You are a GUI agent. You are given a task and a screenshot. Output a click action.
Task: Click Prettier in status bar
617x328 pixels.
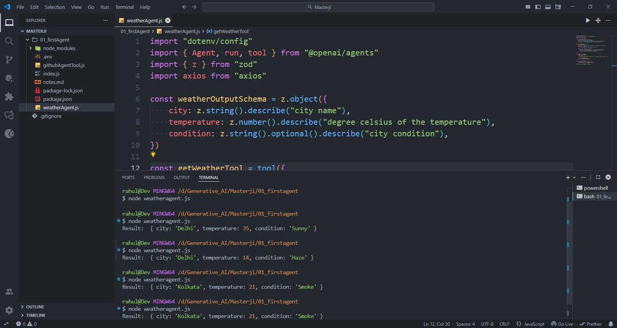pos(591,324)
